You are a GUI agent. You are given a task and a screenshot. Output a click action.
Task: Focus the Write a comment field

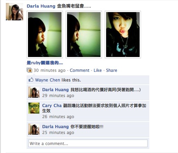(x=88, y=143)
